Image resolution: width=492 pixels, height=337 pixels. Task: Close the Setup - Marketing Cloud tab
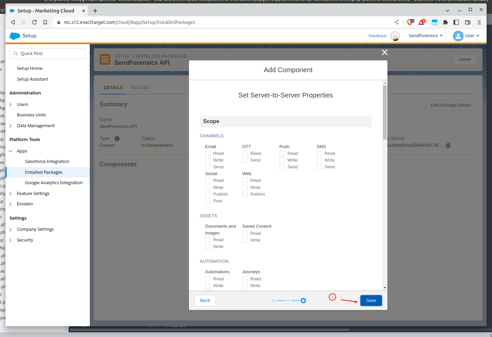pyautogui.click(x=84, y=11)
